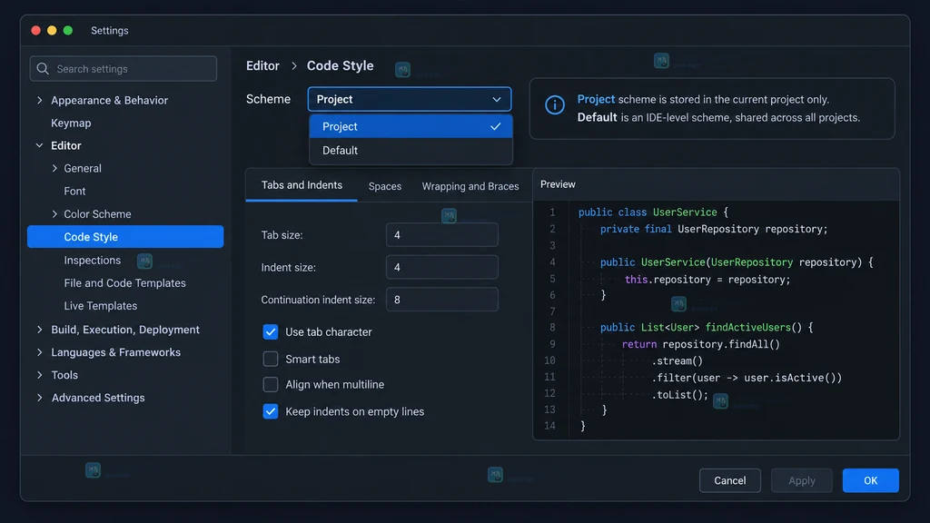Click the green zoom window button

68,30
